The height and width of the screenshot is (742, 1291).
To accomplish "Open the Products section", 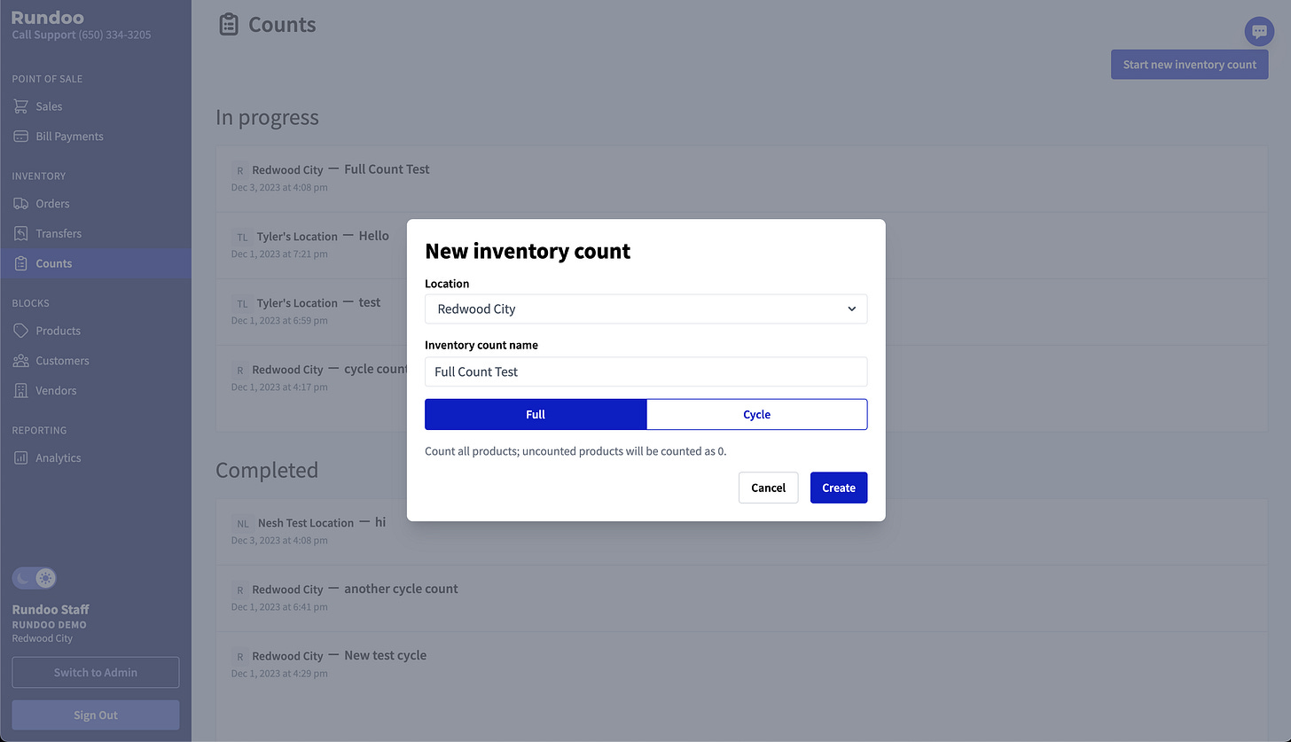I will click(96, 331).
